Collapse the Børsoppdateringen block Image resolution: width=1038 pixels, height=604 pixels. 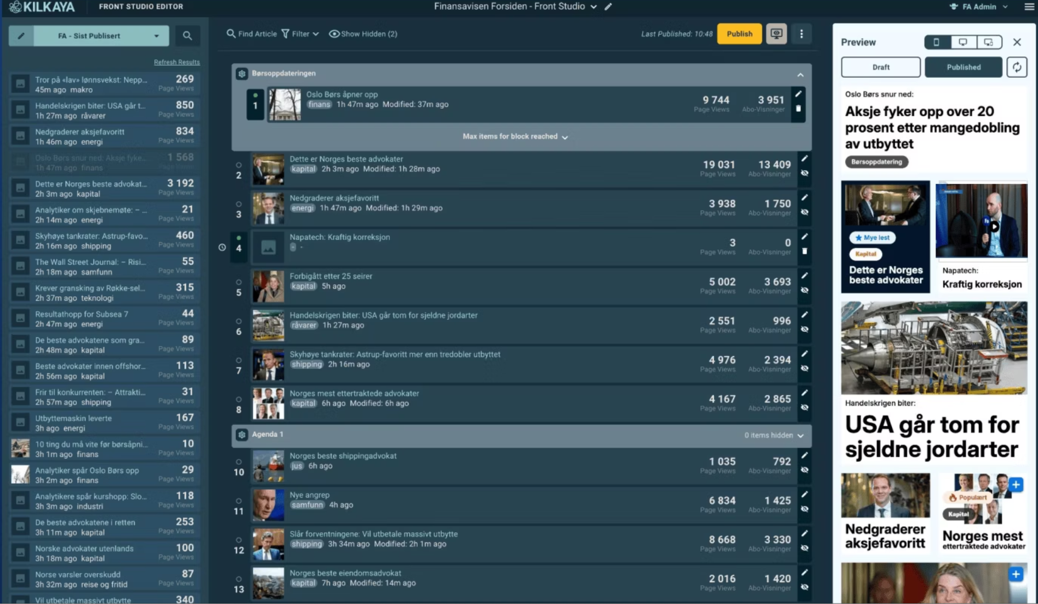tap(800, 75)
